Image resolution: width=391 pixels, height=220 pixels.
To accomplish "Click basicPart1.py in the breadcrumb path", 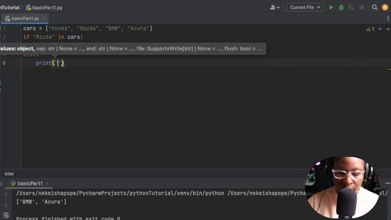I will point(47,8).
